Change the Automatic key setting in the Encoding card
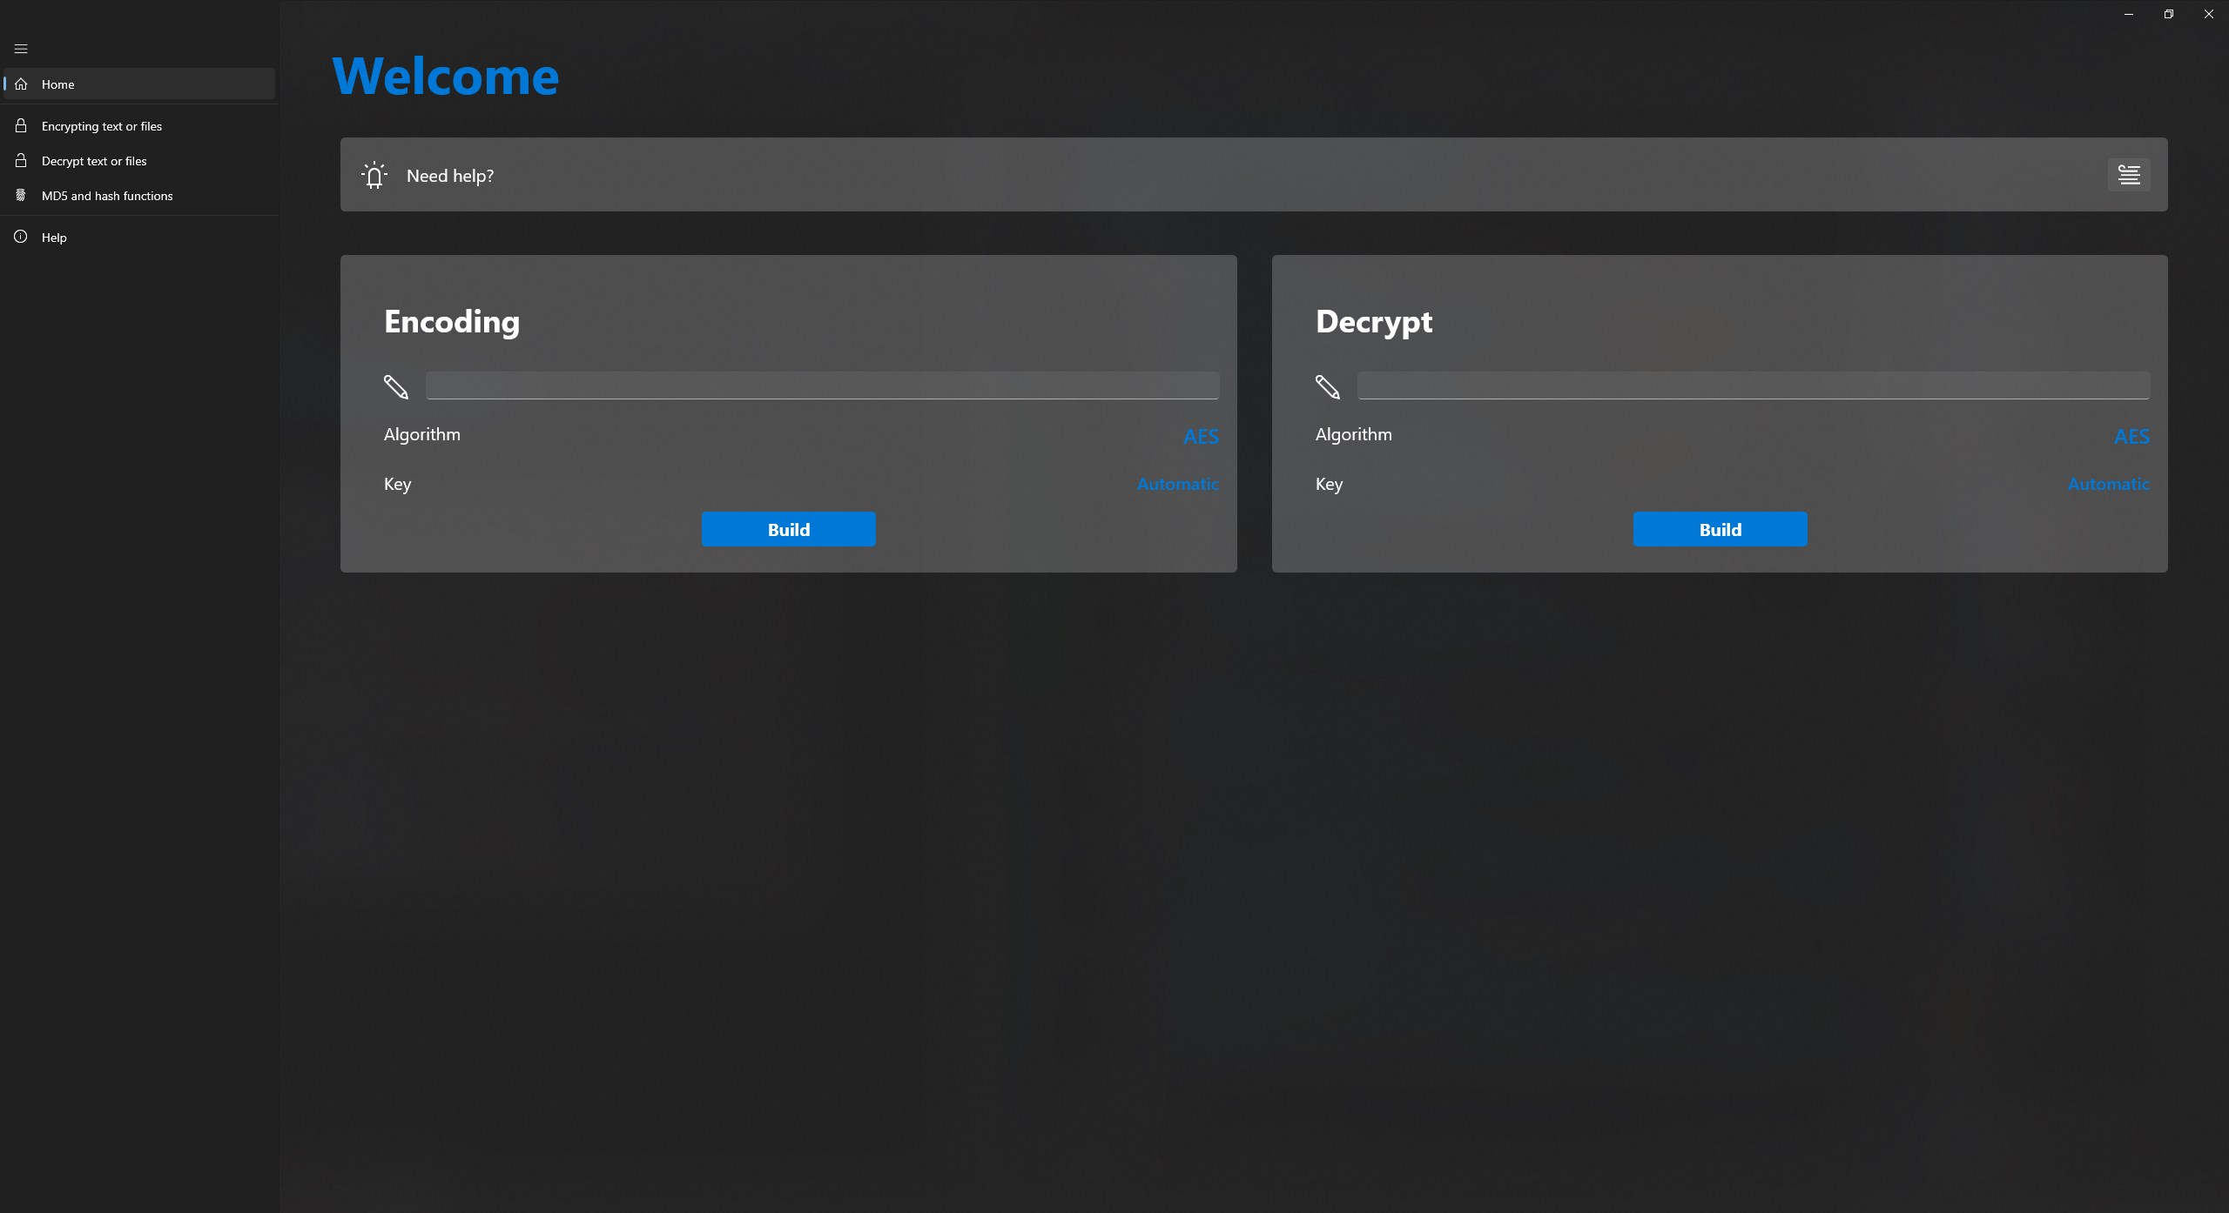 [1177, 484]
